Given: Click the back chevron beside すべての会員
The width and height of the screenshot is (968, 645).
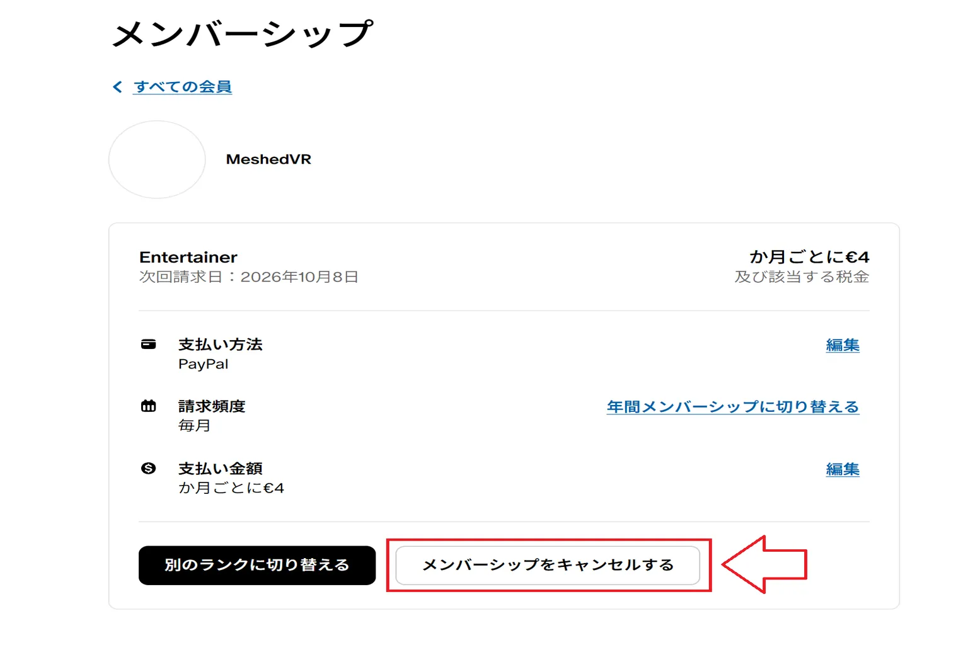Looking at the screenshot, I should click(117, 87).
